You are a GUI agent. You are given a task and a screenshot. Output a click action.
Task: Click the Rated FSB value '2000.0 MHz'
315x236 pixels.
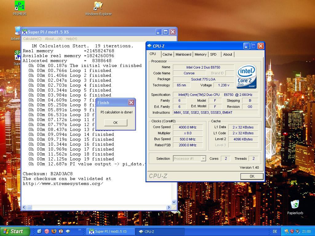[x=188, y=145]
